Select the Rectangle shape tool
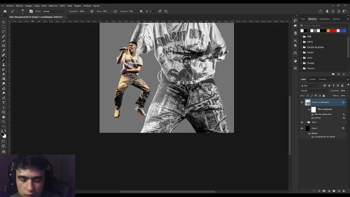Screen dimensions: 350x197 pyautogui.click(x=4, y=112)
